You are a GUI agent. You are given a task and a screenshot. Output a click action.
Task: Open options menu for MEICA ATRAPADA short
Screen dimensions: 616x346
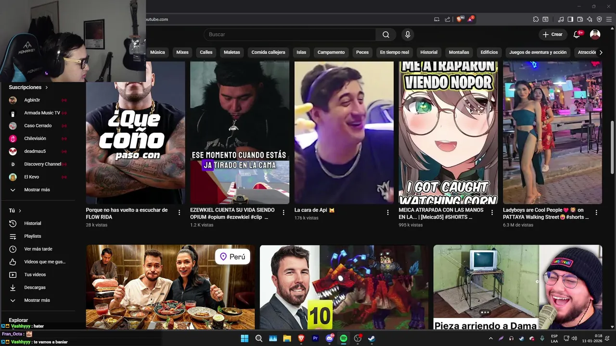tap(492, 212)
